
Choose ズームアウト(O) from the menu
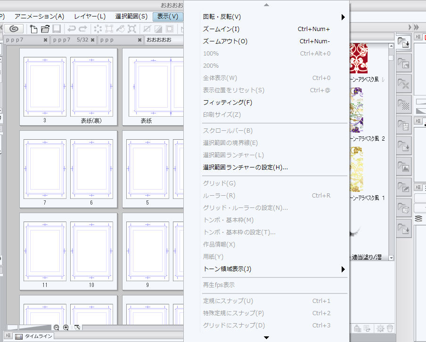225,41
